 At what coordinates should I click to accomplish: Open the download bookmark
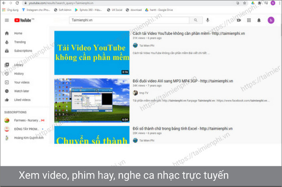pos(134,10)
